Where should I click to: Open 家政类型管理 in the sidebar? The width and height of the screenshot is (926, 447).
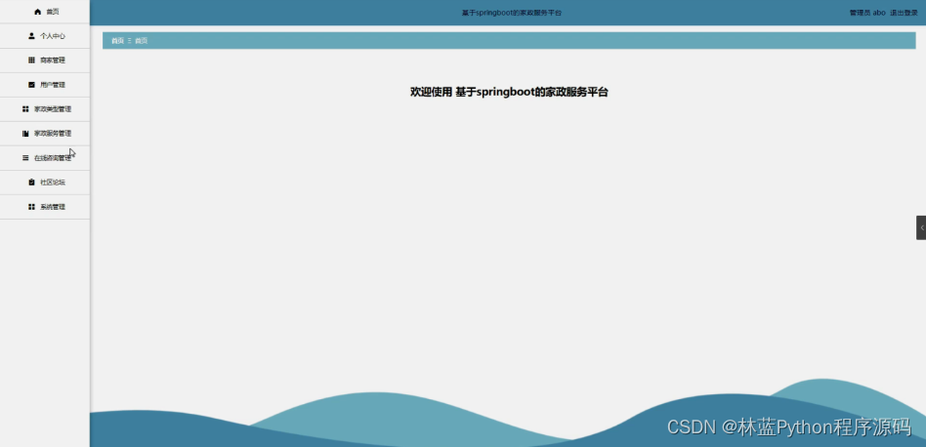point(45,109)
